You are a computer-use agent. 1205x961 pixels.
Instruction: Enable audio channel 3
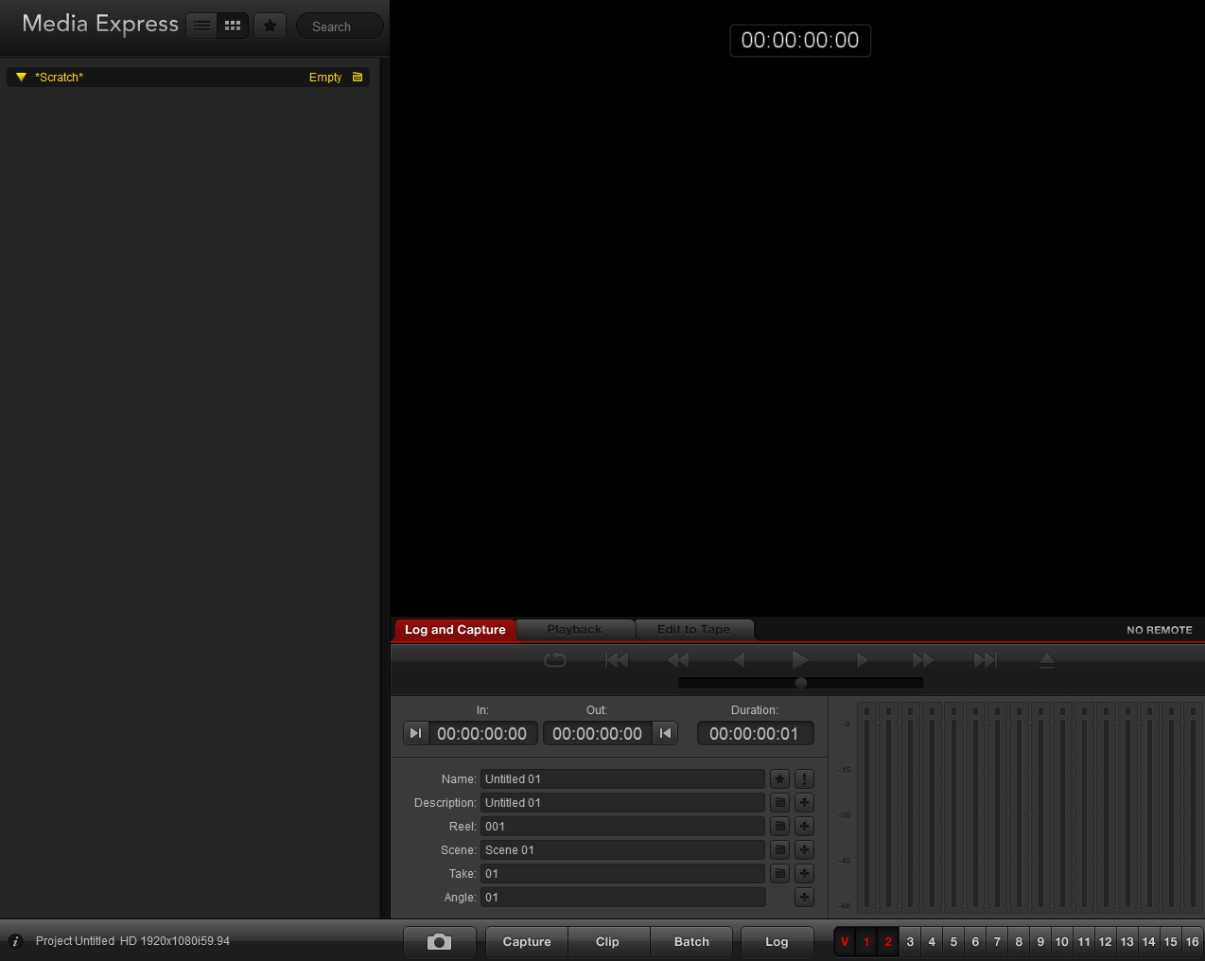pyautogui.click(x=910, y=942)
